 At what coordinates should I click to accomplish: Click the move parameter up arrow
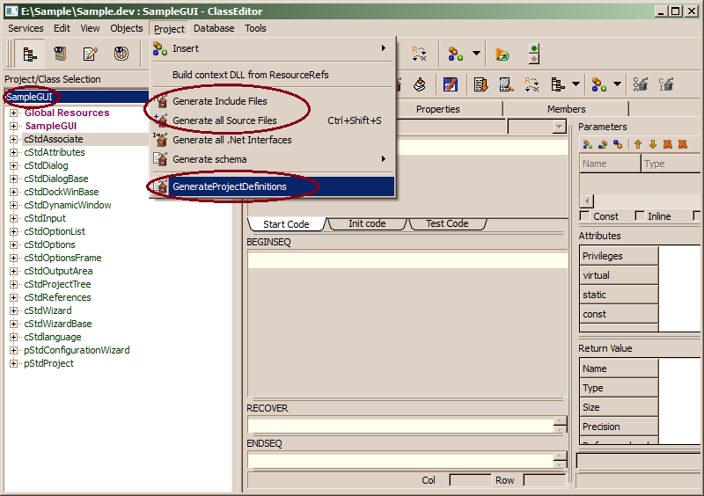pyautogui.click(x=638, y=144)
